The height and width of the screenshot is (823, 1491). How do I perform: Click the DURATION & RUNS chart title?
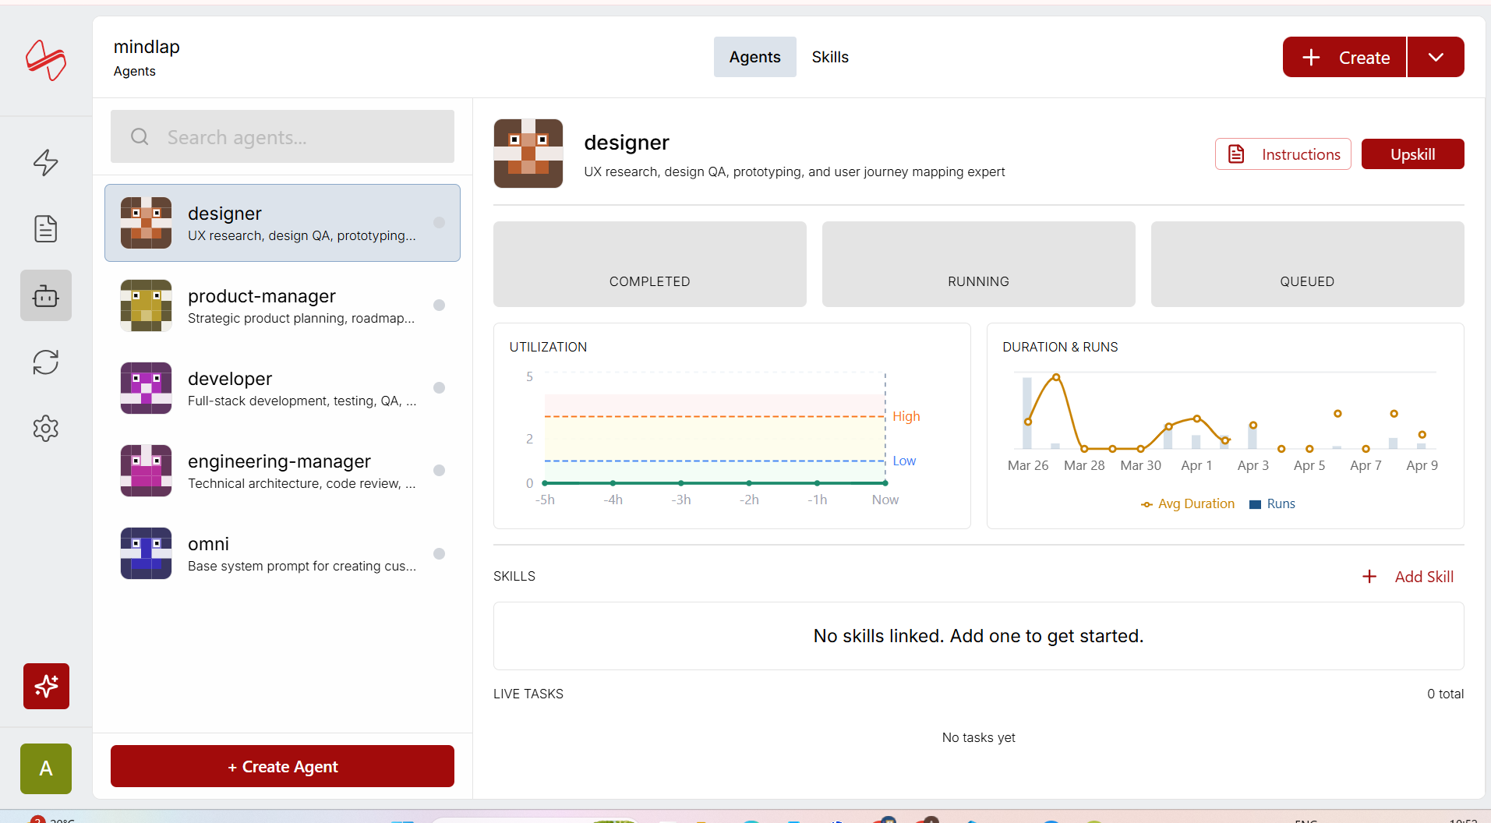1060,347
